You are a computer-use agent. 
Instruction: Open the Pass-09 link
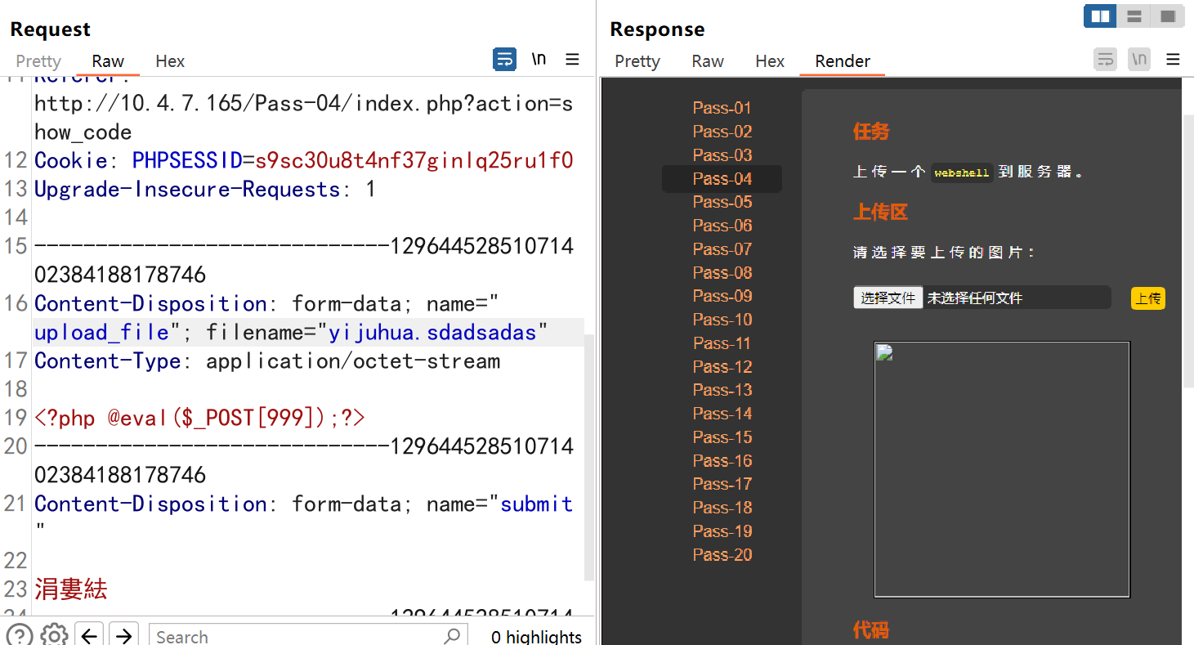point(722,296)
